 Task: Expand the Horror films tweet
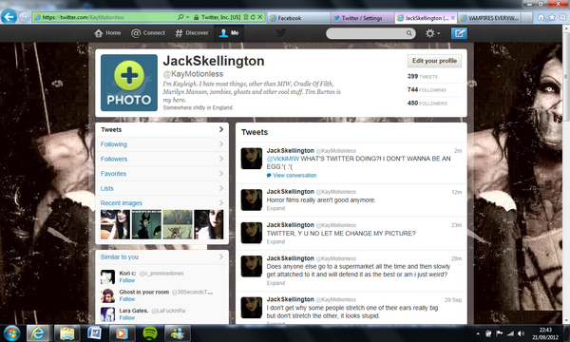[275, 208]
